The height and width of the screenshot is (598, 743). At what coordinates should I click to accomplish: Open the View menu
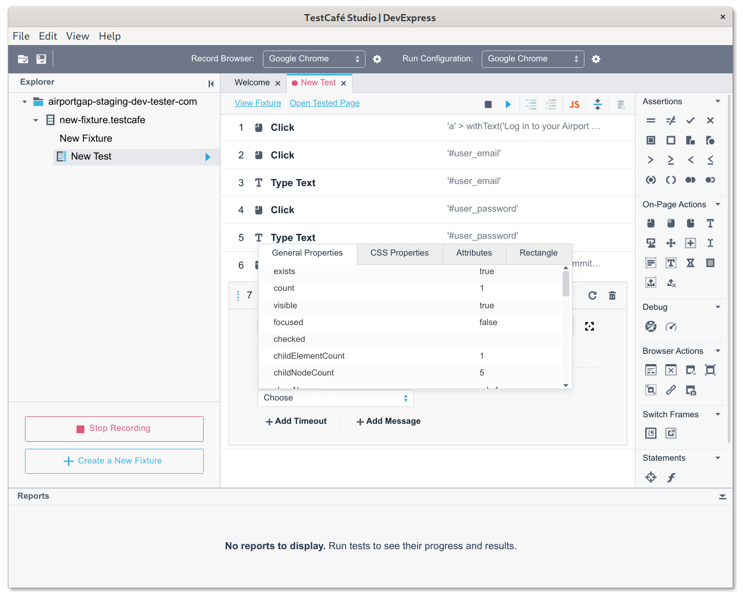pyautogui.click(x=78, y=36)
